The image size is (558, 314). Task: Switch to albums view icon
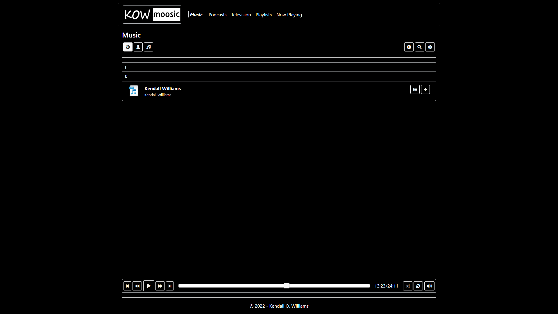(x=128, y=47)
